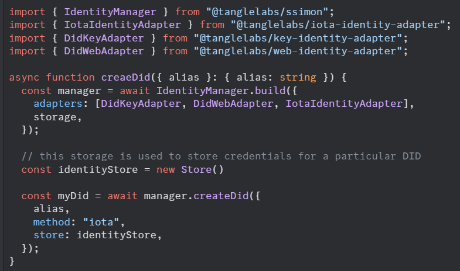Click DidWebAdapter in the fourth import line
Screen dimensions: 460x271
pyautogui.click(x=104, y=51)
